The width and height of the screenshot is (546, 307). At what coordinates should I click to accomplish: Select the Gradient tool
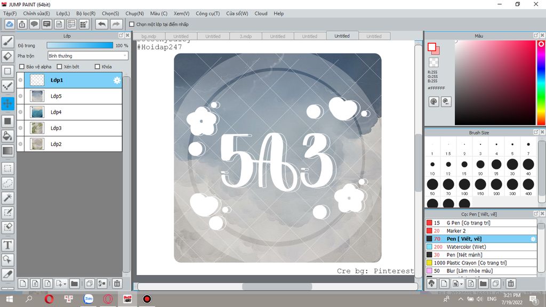pyautogui.click(x=7, y=151)
